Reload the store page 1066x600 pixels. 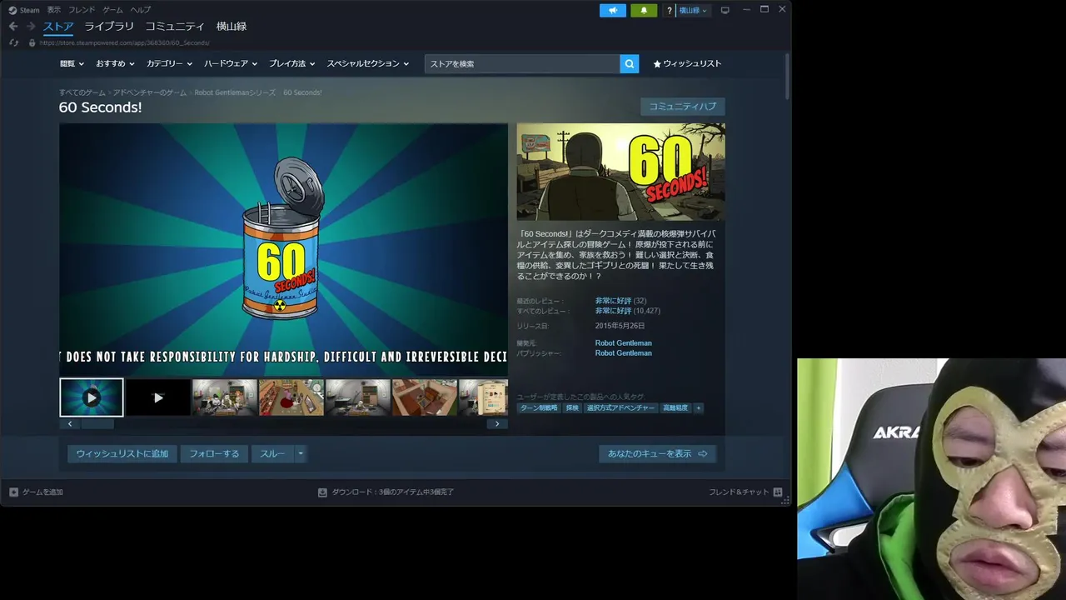tap(13, 42)
